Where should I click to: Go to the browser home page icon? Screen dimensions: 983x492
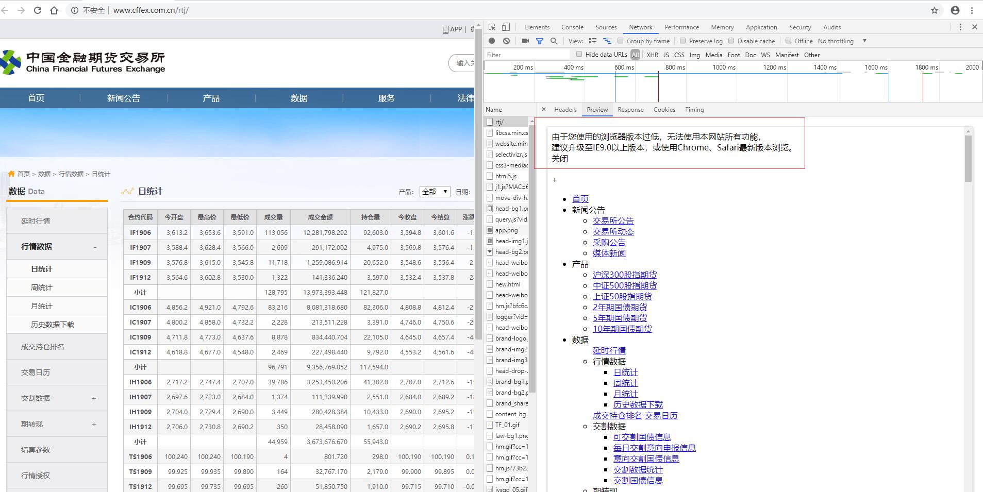click(x=54, y=10)
